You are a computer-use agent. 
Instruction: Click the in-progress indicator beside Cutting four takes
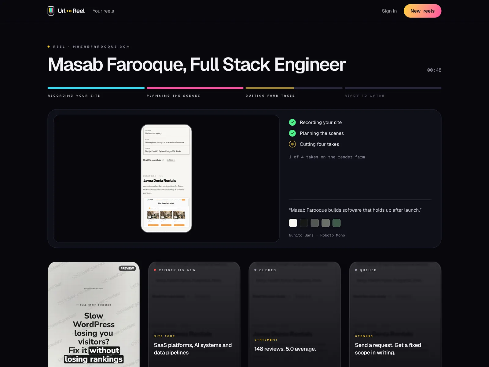point(292,144)
